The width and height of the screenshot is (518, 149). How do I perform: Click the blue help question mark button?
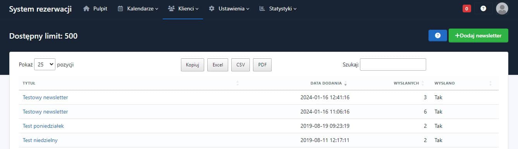click(x=438, y=36)
